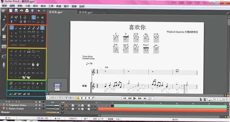Screen dimensions: 230x122
Task: Open the tempo 70 dropdown
Action: click(x=212, y=99)
